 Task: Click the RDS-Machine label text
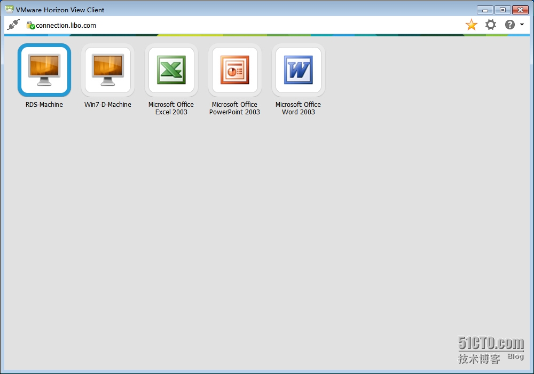click(44, 105)
